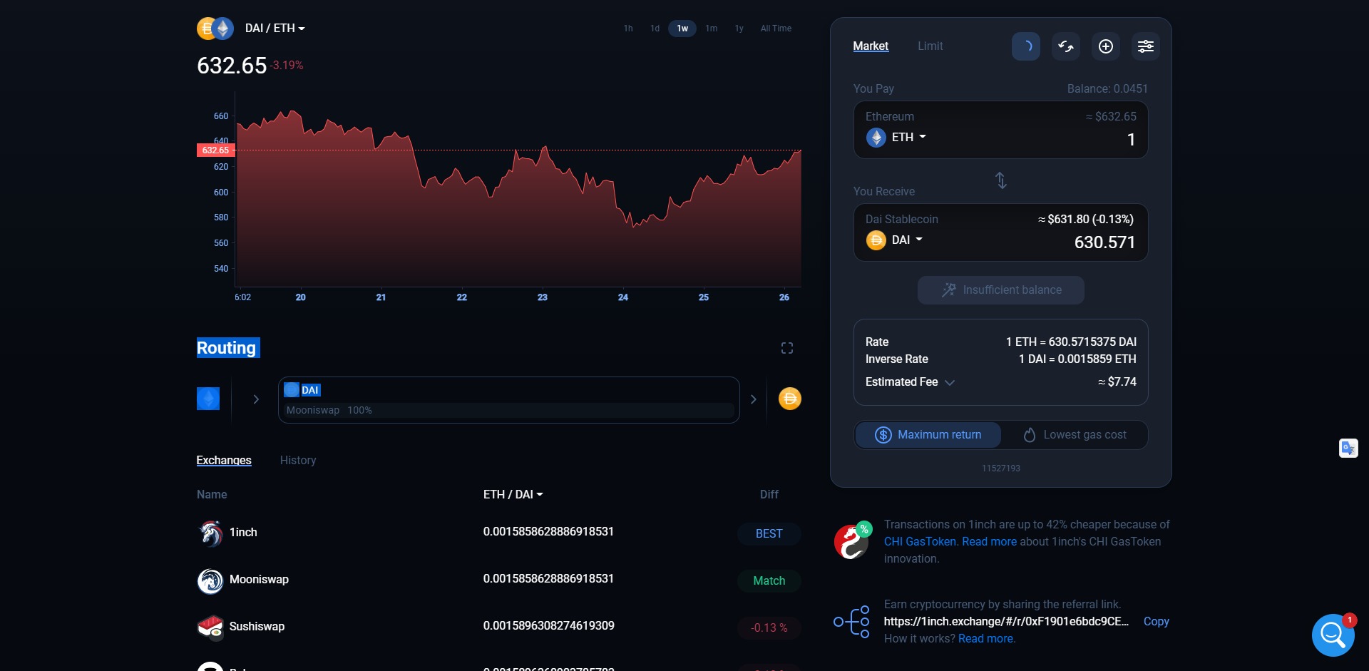1369x671 pixels.
Task: Click Insufficient balance button
Action: pyautogui.click(x=1001, y=290)
